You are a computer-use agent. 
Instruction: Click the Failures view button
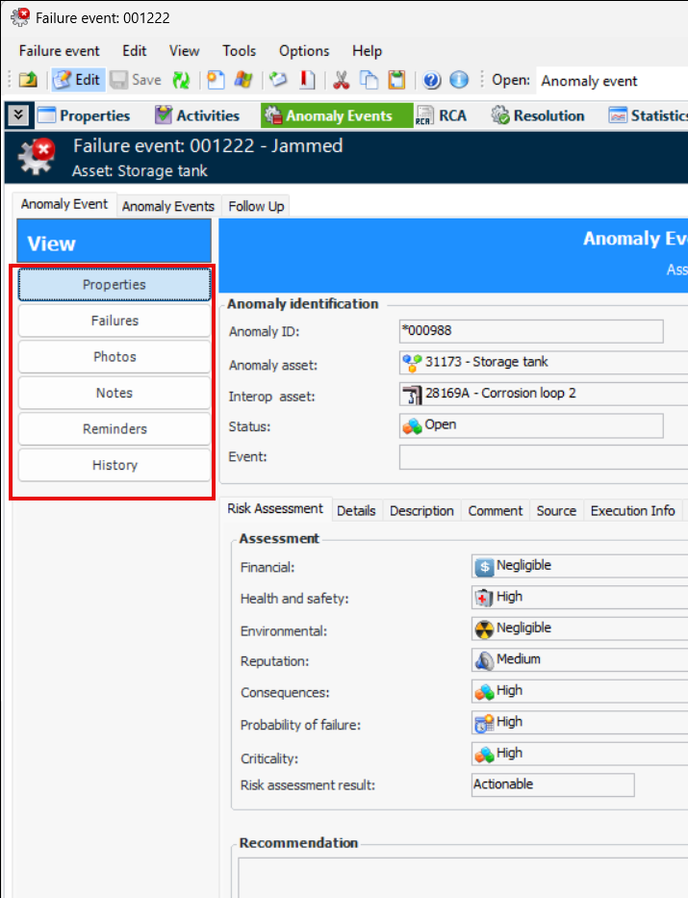115,321
